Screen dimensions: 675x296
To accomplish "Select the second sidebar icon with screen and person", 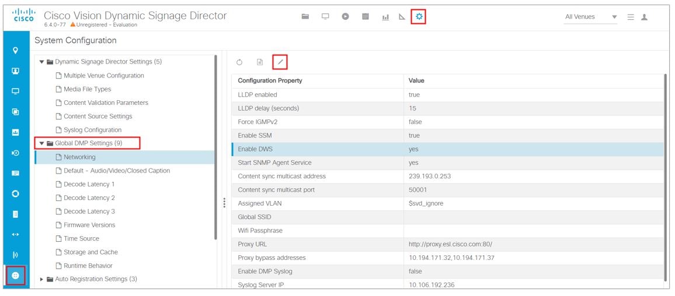I will (16, 71).
